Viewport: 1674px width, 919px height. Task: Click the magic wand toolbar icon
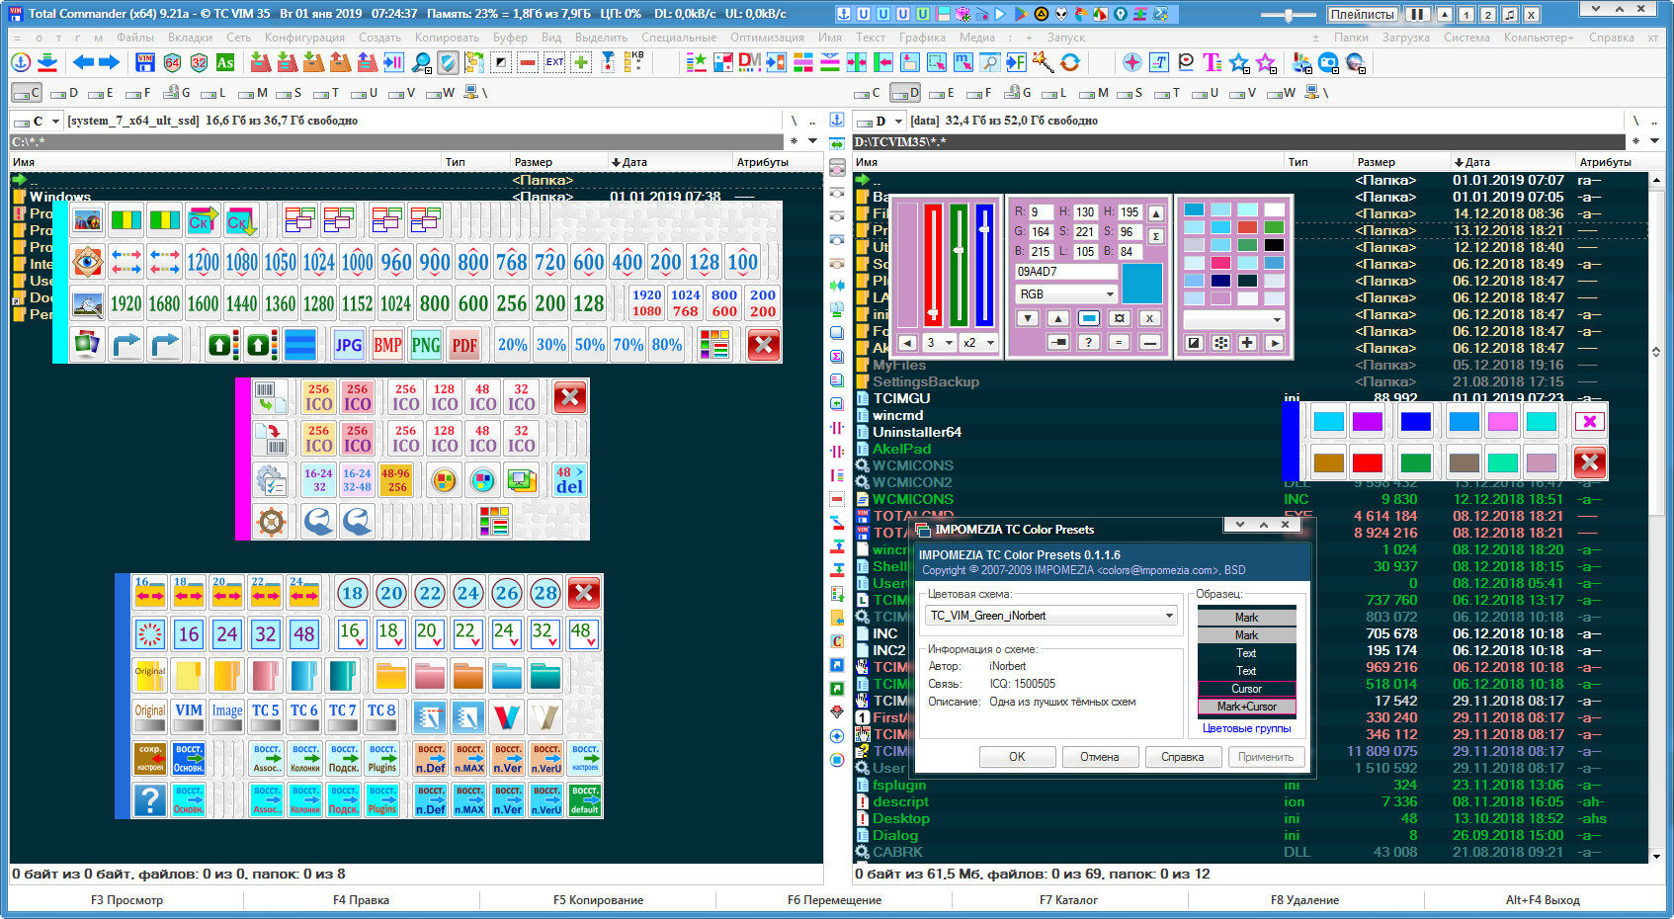[1044, 62]
